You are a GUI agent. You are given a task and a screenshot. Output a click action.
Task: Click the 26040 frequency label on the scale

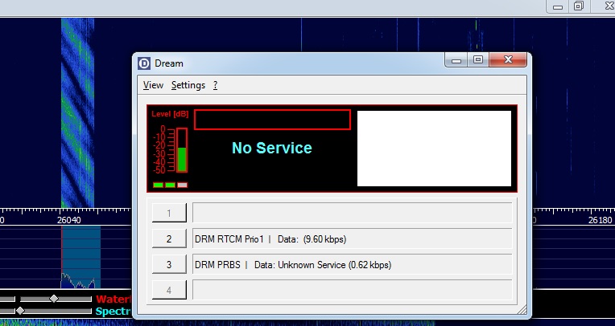[69, 220]
